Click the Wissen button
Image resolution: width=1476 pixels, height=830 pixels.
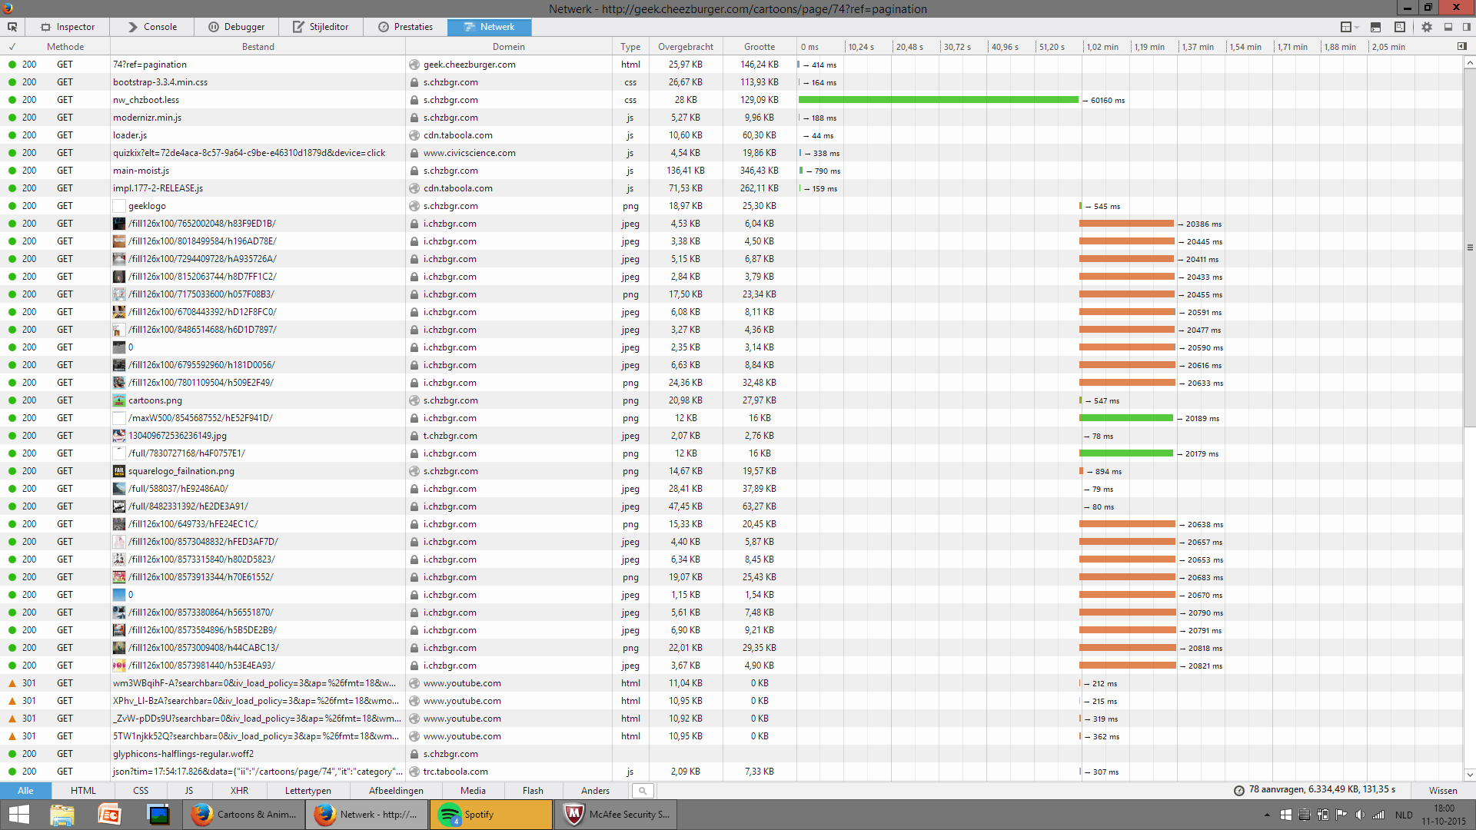[x=1442, y=791]
